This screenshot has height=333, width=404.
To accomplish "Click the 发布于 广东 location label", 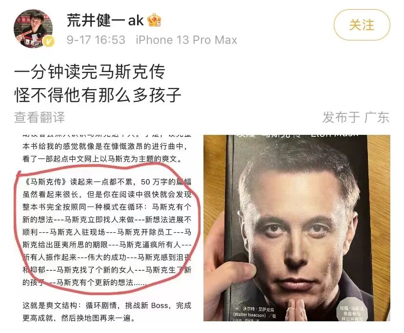I will (x=356, y=117).
